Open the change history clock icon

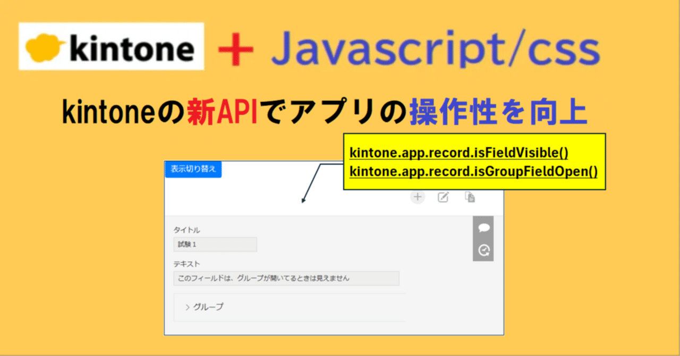tap(483, 250)
